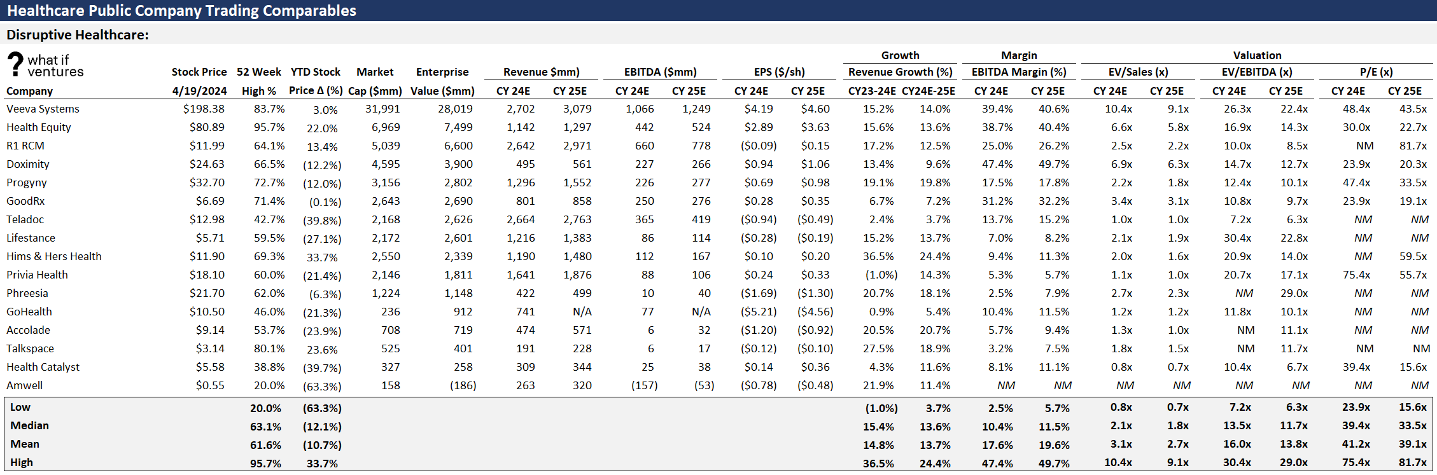Select R1 RCM CY 25E P/E 81.7x
Screen dimensions: 1437x475
[x=1413, y=146]
